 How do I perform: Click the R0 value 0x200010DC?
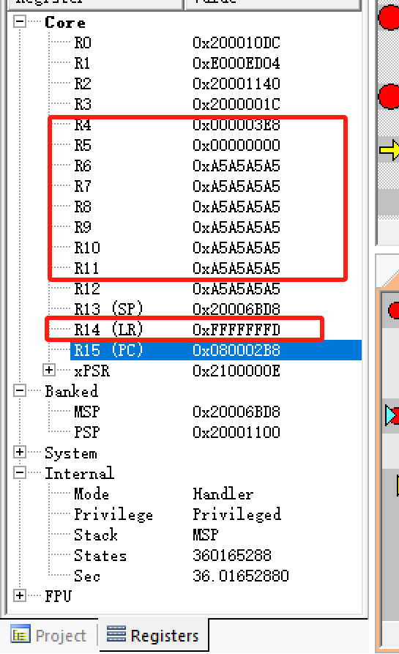click(236, 43)
